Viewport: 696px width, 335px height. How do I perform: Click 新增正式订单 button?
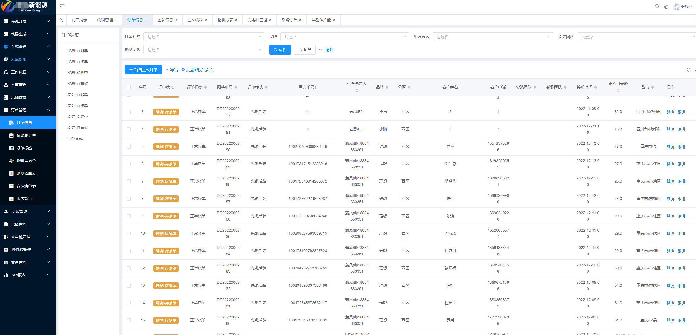(143, 70)
